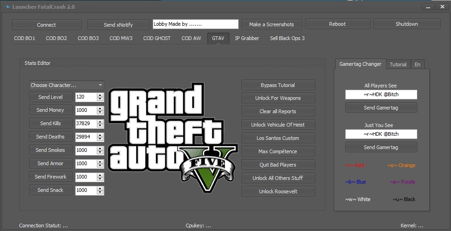Viewport: 451px width, 231px height.
Task: Click Send Gamertag under All Players See
Action: (381, 108)
